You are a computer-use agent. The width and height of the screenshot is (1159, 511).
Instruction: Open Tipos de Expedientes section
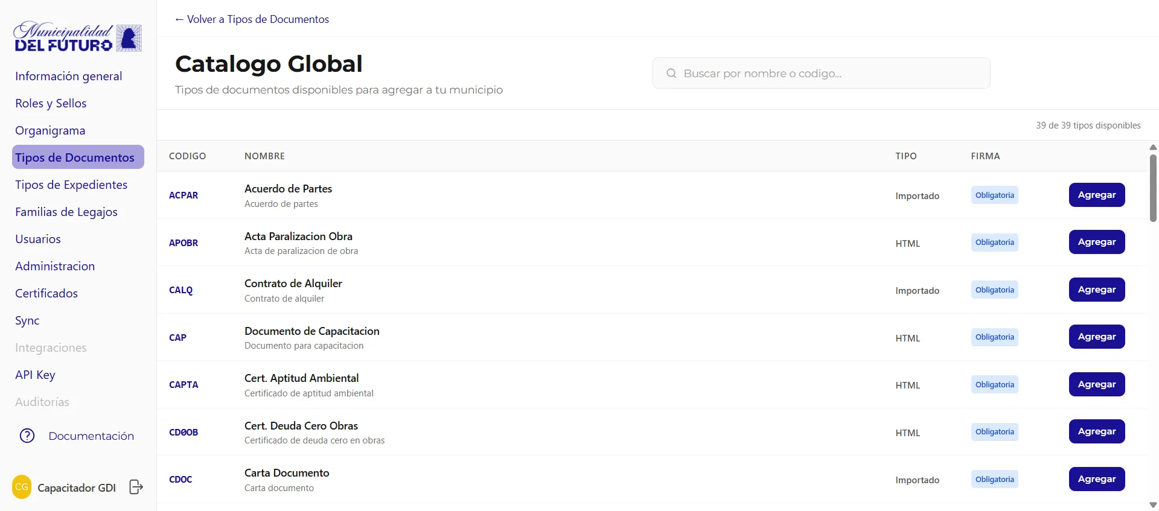71,185
